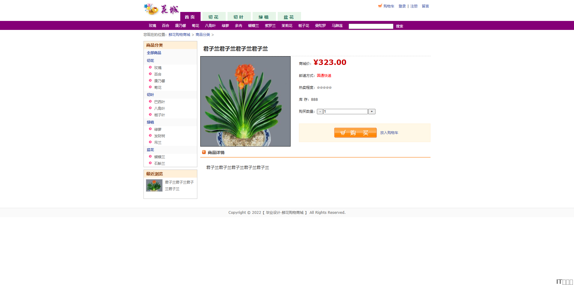This screenshot has width=574, height=285.
Task: Open the 切花 top navigation tab
Action: tap(213, 17)
